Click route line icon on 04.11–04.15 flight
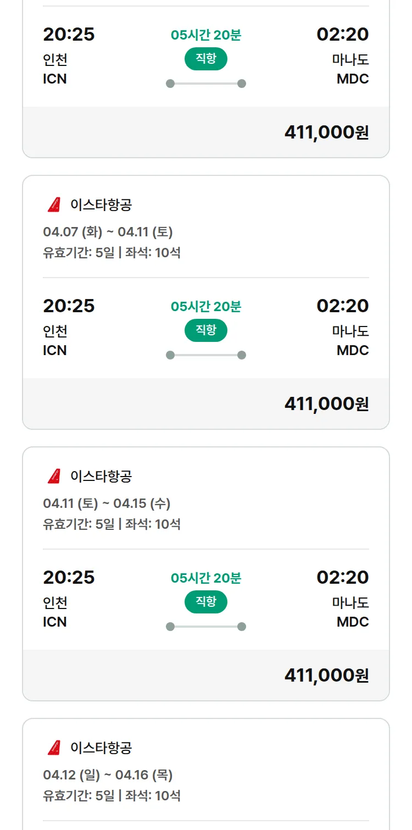Screen dimensions: 412x830 206,627
